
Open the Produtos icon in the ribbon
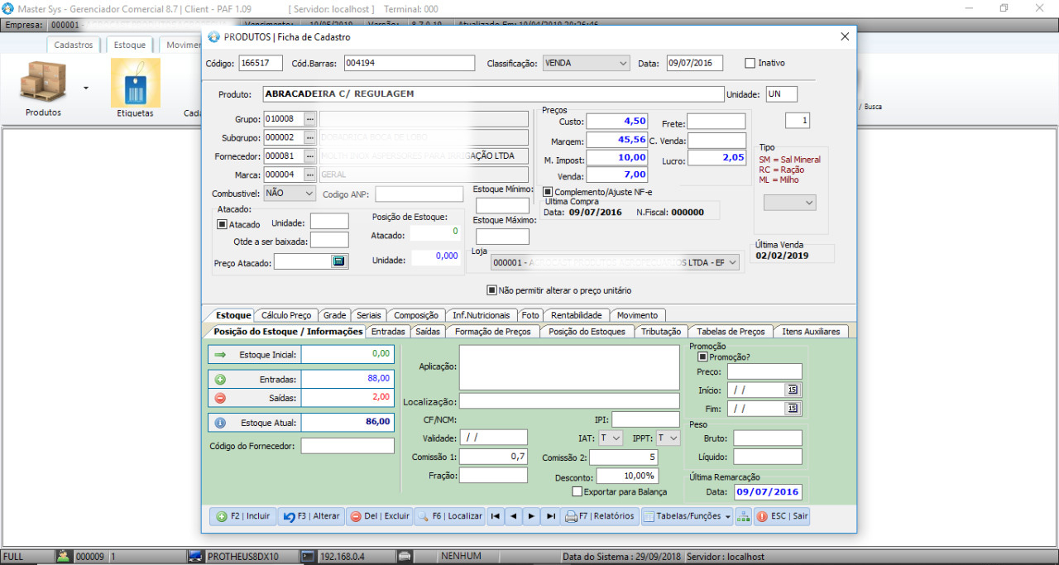click(42, 83)
